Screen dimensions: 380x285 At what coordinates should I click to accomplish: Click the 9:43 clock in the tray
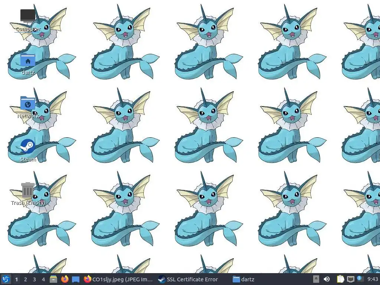click(373, 279)
